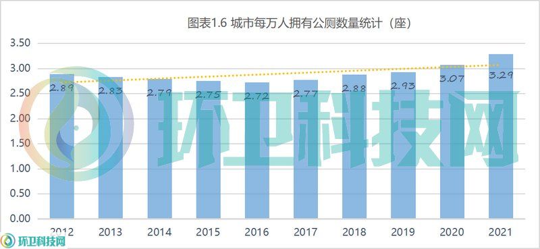Click the 3.50 y-axis value
This screenshot has height=249, width=540.
(20, 44)
